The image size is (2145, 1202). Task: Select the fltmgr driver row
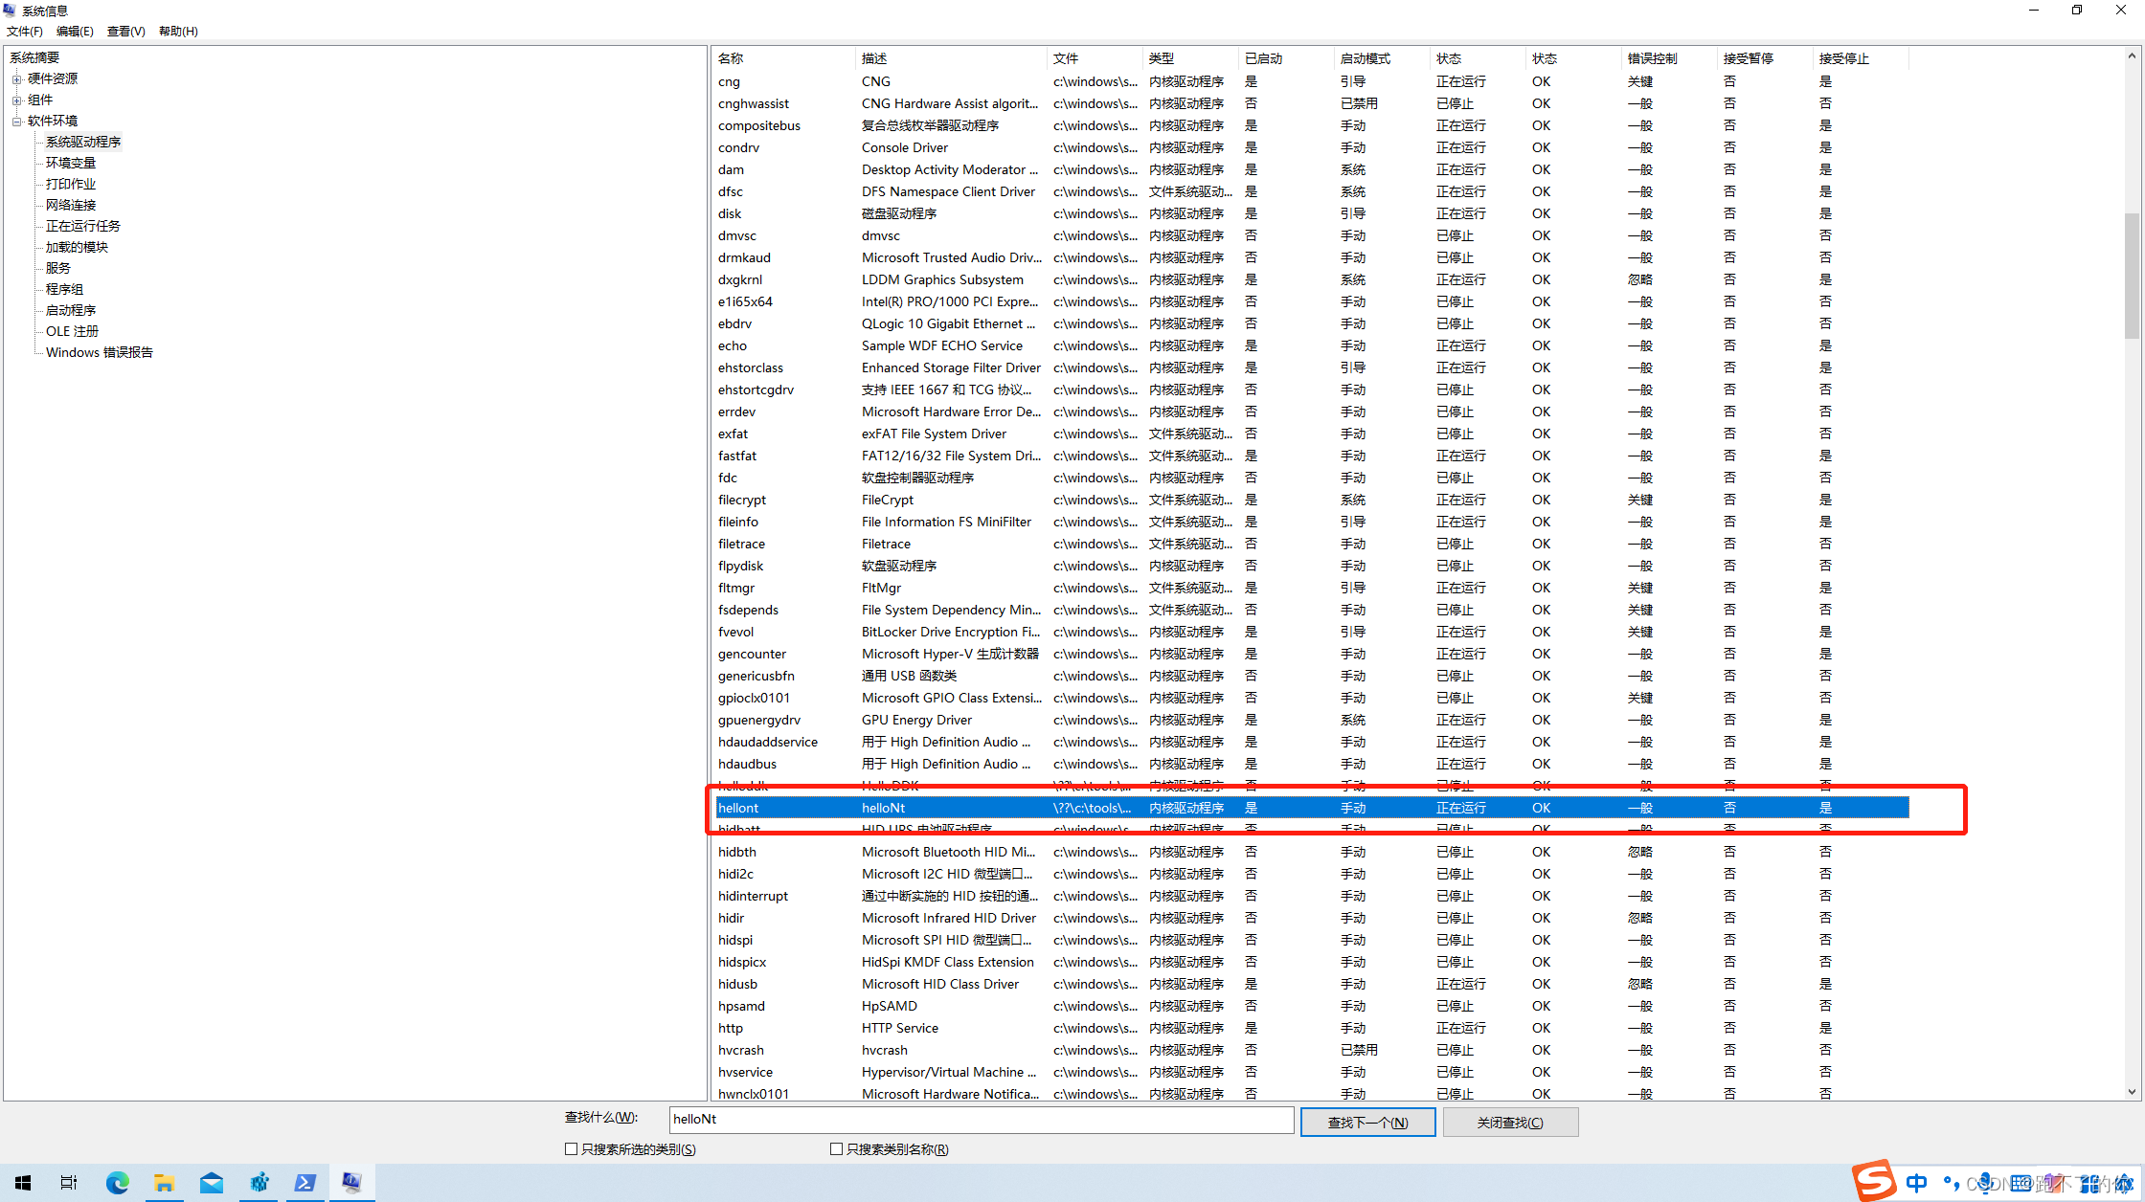click(1312, 589)
